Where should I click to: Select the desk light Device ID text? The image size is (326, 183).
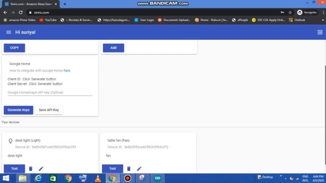(45, 147)
